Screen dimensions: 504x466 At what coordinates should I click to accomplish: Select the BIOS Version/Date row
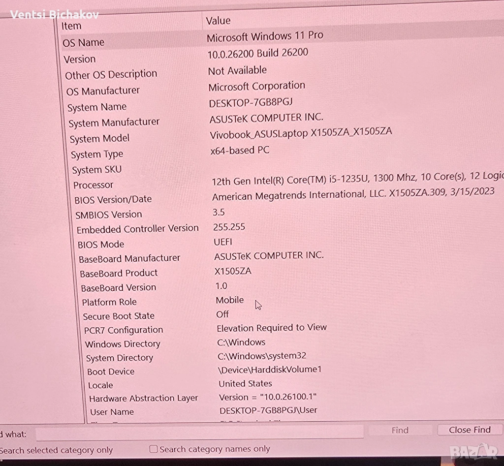[x=113, y=200]
